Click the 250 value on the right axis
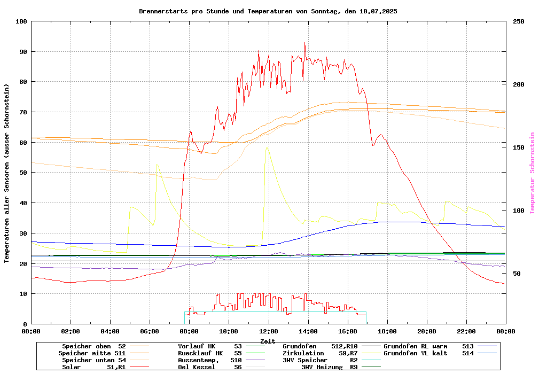The width and height of the screenshot is (547, 374). click(519, 21)
